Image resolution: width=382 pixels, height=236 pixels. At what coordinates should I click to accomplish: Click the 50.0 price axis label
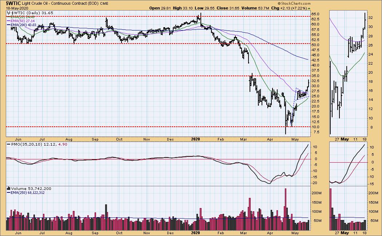point(316,45)
